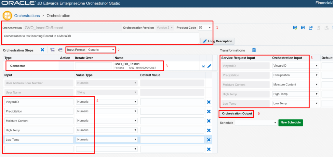Viewport: 333px width, 157px height.
Task: Click the Default Value field for High Temp input
Action: pos(172,130)
